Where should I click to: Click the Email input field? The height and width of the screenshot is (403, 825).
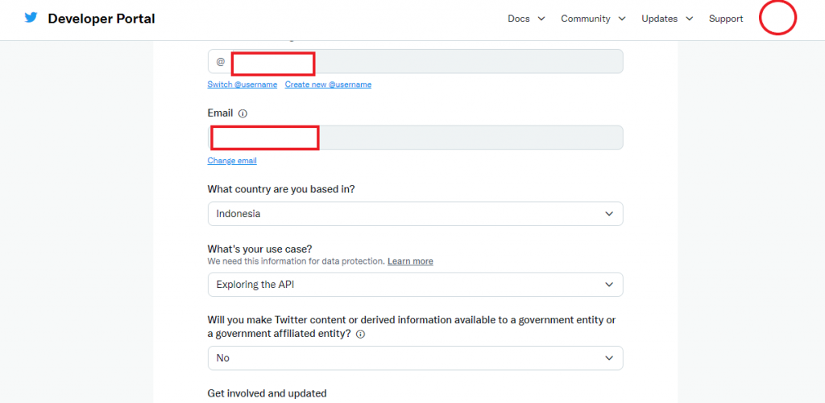coord(415,138)
